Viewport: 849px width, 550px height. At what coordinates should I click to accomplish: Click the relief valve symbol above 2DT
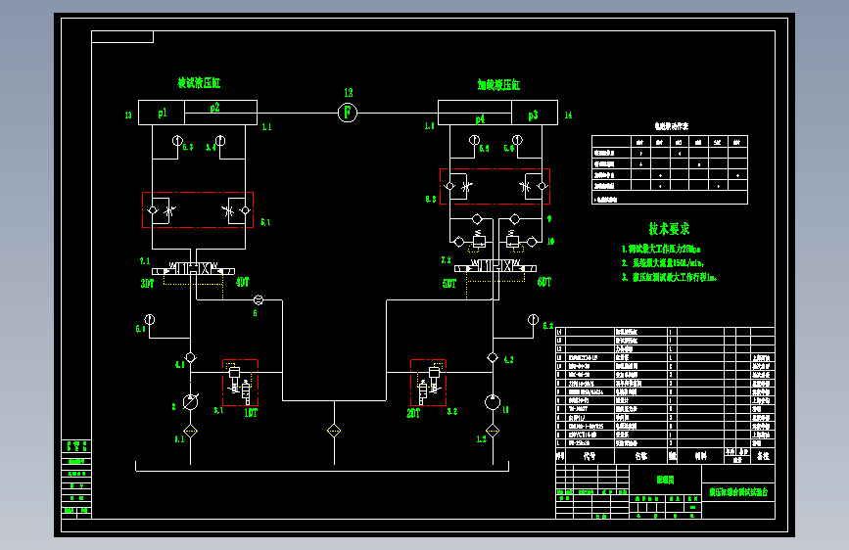tap(428, 383)
